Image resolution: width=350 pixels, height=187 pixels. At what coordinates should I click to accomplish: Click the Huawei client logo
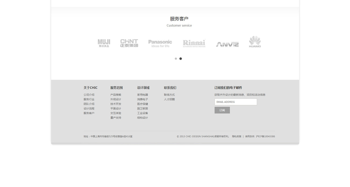(x=255, y=42)
